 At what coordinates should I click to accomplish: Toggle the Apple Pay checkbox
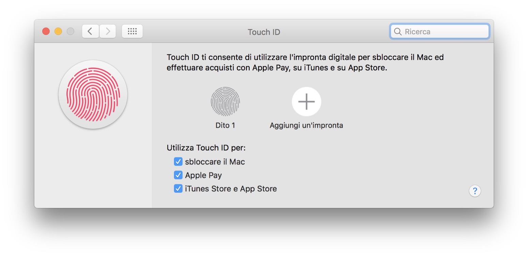pos(178,175)
